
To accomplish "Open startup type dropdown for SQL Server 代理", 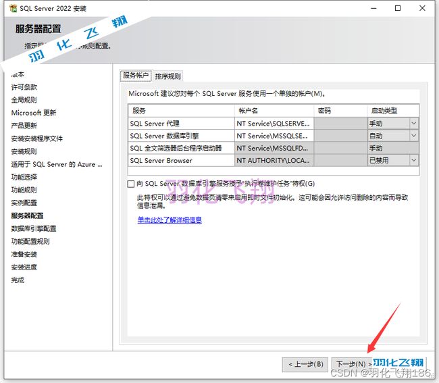I will point(413,123).
